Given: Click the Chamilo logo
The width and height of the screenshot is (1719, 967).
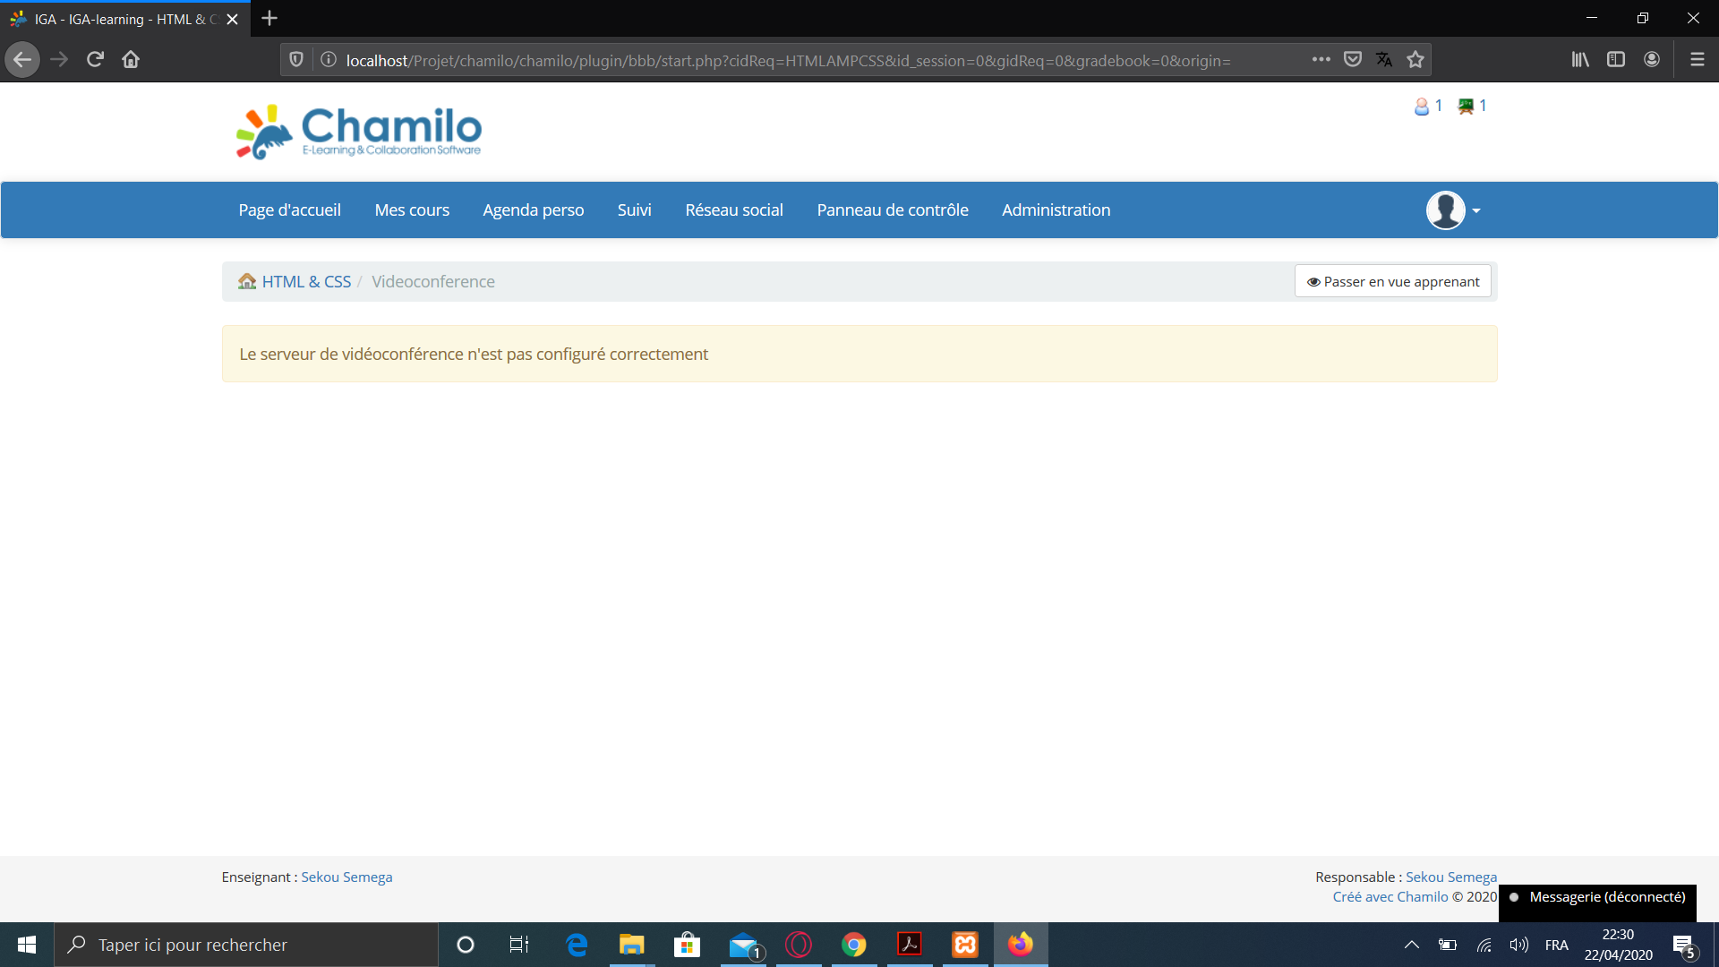Looking at the screenshot, I should pyautogui.click(x=357, y=131).
